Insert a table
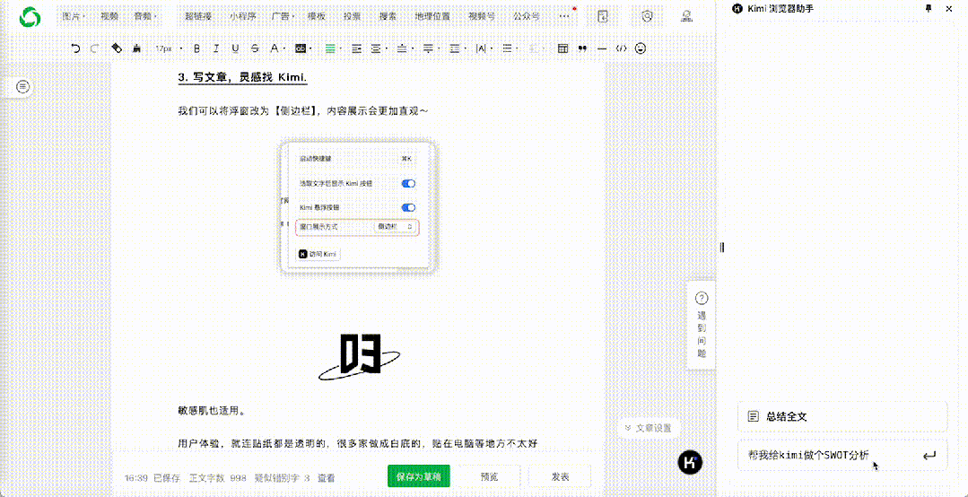The width and height of the screenshot is (968, 497). 562,48
